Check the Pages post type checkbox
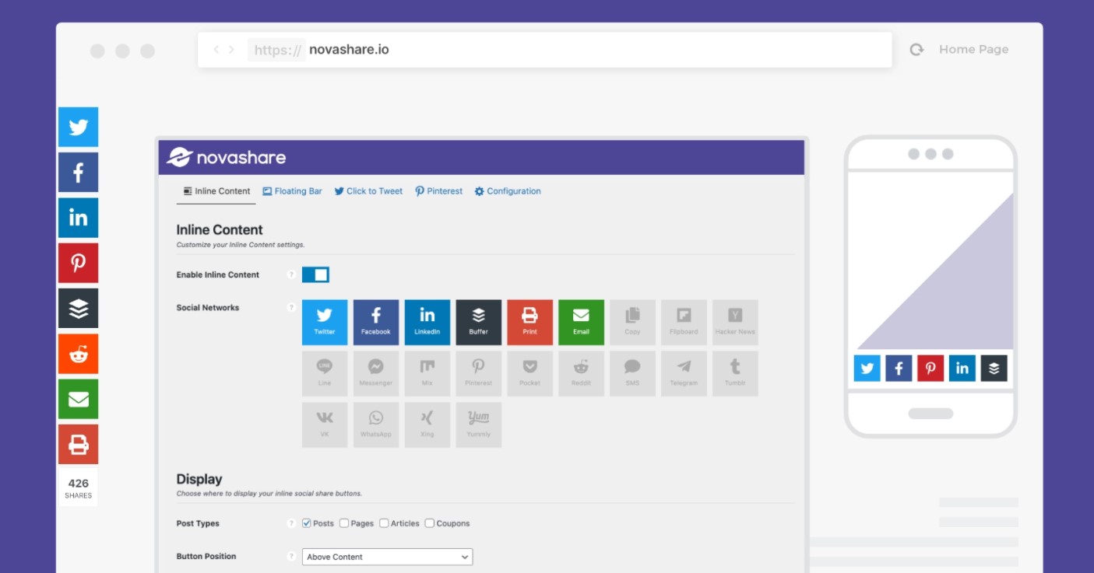The height and width of the screenshot is (573, 1094). (344, 523)
